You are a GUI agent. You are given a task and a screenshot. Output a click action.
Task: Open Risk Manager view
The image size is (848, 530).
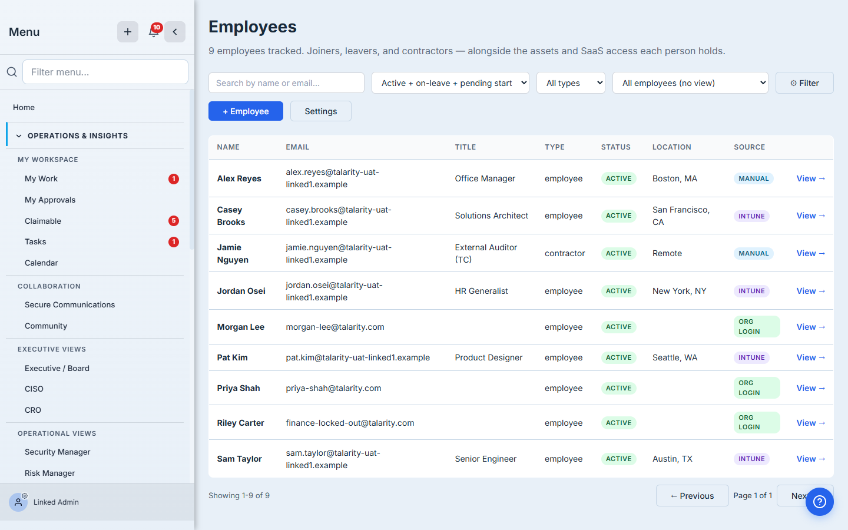[x=50, y=473]
